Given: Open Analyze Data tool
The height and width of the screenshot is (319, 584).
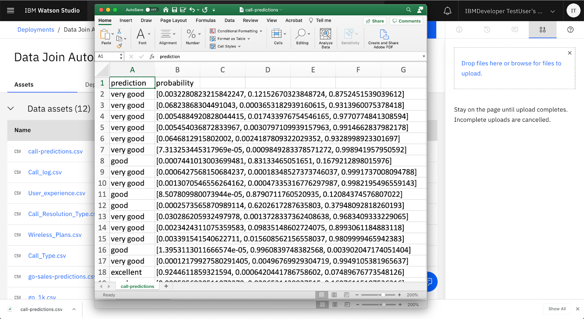Looking at the screenshot, I should point(325,38).
